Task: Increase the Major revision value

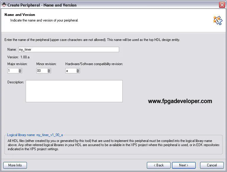Action: pos(20,70)
